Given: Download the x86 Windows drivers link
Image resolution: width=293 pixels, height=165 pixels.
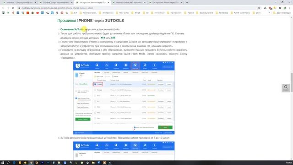Looking at the screenshot, I should point(113,38).
